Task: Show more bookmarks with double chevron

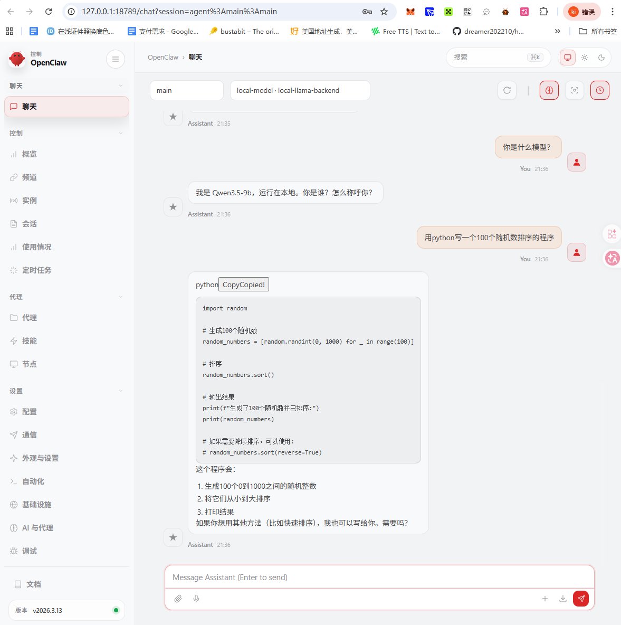Action: [558, 31]
